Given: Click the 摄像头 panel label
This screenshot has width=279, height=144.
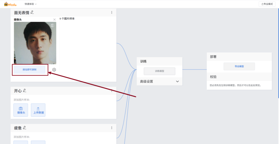Looking at the screenshot, I should click(x=18, y=20).
